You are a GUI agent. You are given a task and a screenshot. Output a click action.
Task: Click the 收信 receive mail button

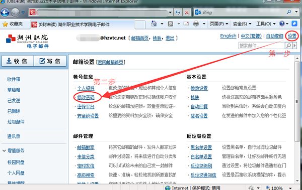pyautogui.click(x=18, y=61)
